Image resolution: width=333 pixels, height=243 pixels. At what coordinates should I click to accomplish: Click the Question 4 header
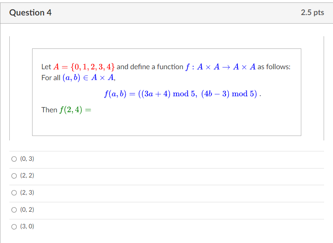coord(30,12)
